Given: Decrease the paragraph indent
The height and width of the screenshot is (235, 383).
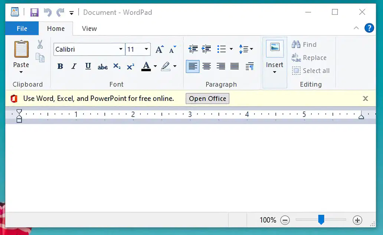Looking at the screenshot, I should (x=193, y=49).
